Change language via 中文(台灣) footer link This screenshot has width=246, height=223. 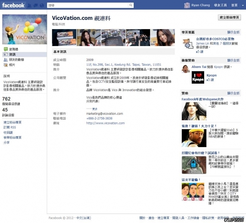(84, 218)
